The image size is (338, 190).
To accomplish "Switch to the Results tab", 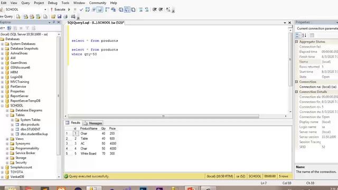I will (73, 123).
